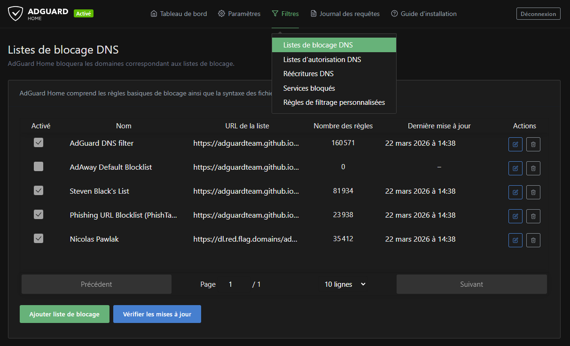Open Tableau de bord in the navigation bar
Image resolution: width=570 pixels, height=346 pixels.
[179, 14]
